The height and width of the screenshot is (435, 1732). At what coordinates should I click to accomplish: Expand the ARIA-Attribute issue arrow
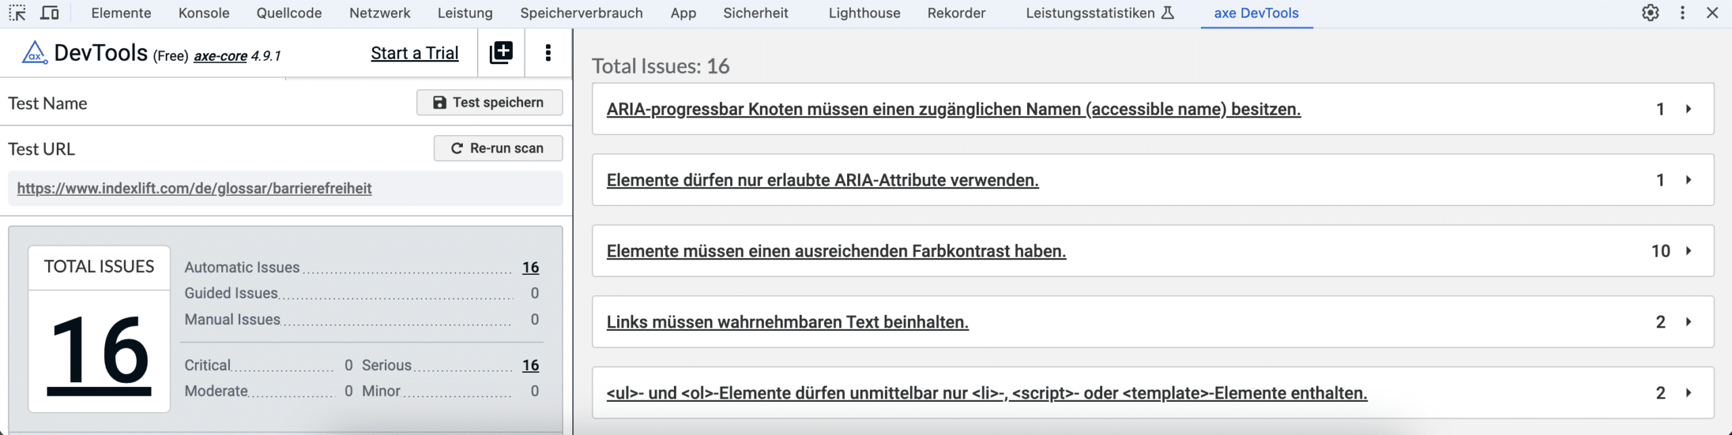pyautogui.click(x=1689, y=180)
